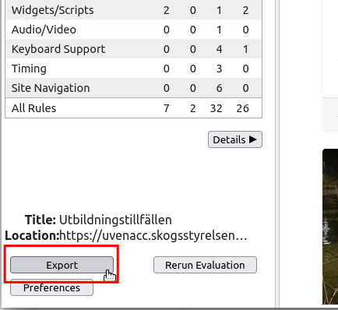Click the page title Utbildningstillfällen
This screenshot has height=310, width=338.
pos(115,220)
